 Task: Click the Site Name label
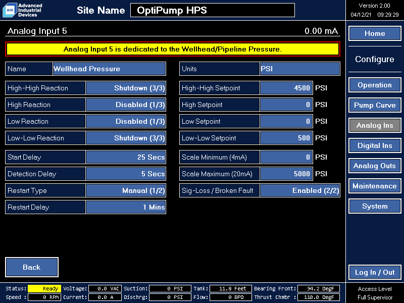(100, 10)
